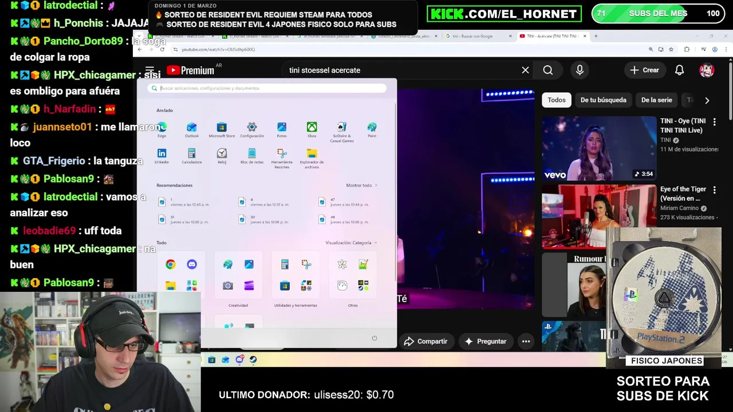733x412 pixels.
Task: Open Discord in the Todo section
Action: tap(192, 264)
